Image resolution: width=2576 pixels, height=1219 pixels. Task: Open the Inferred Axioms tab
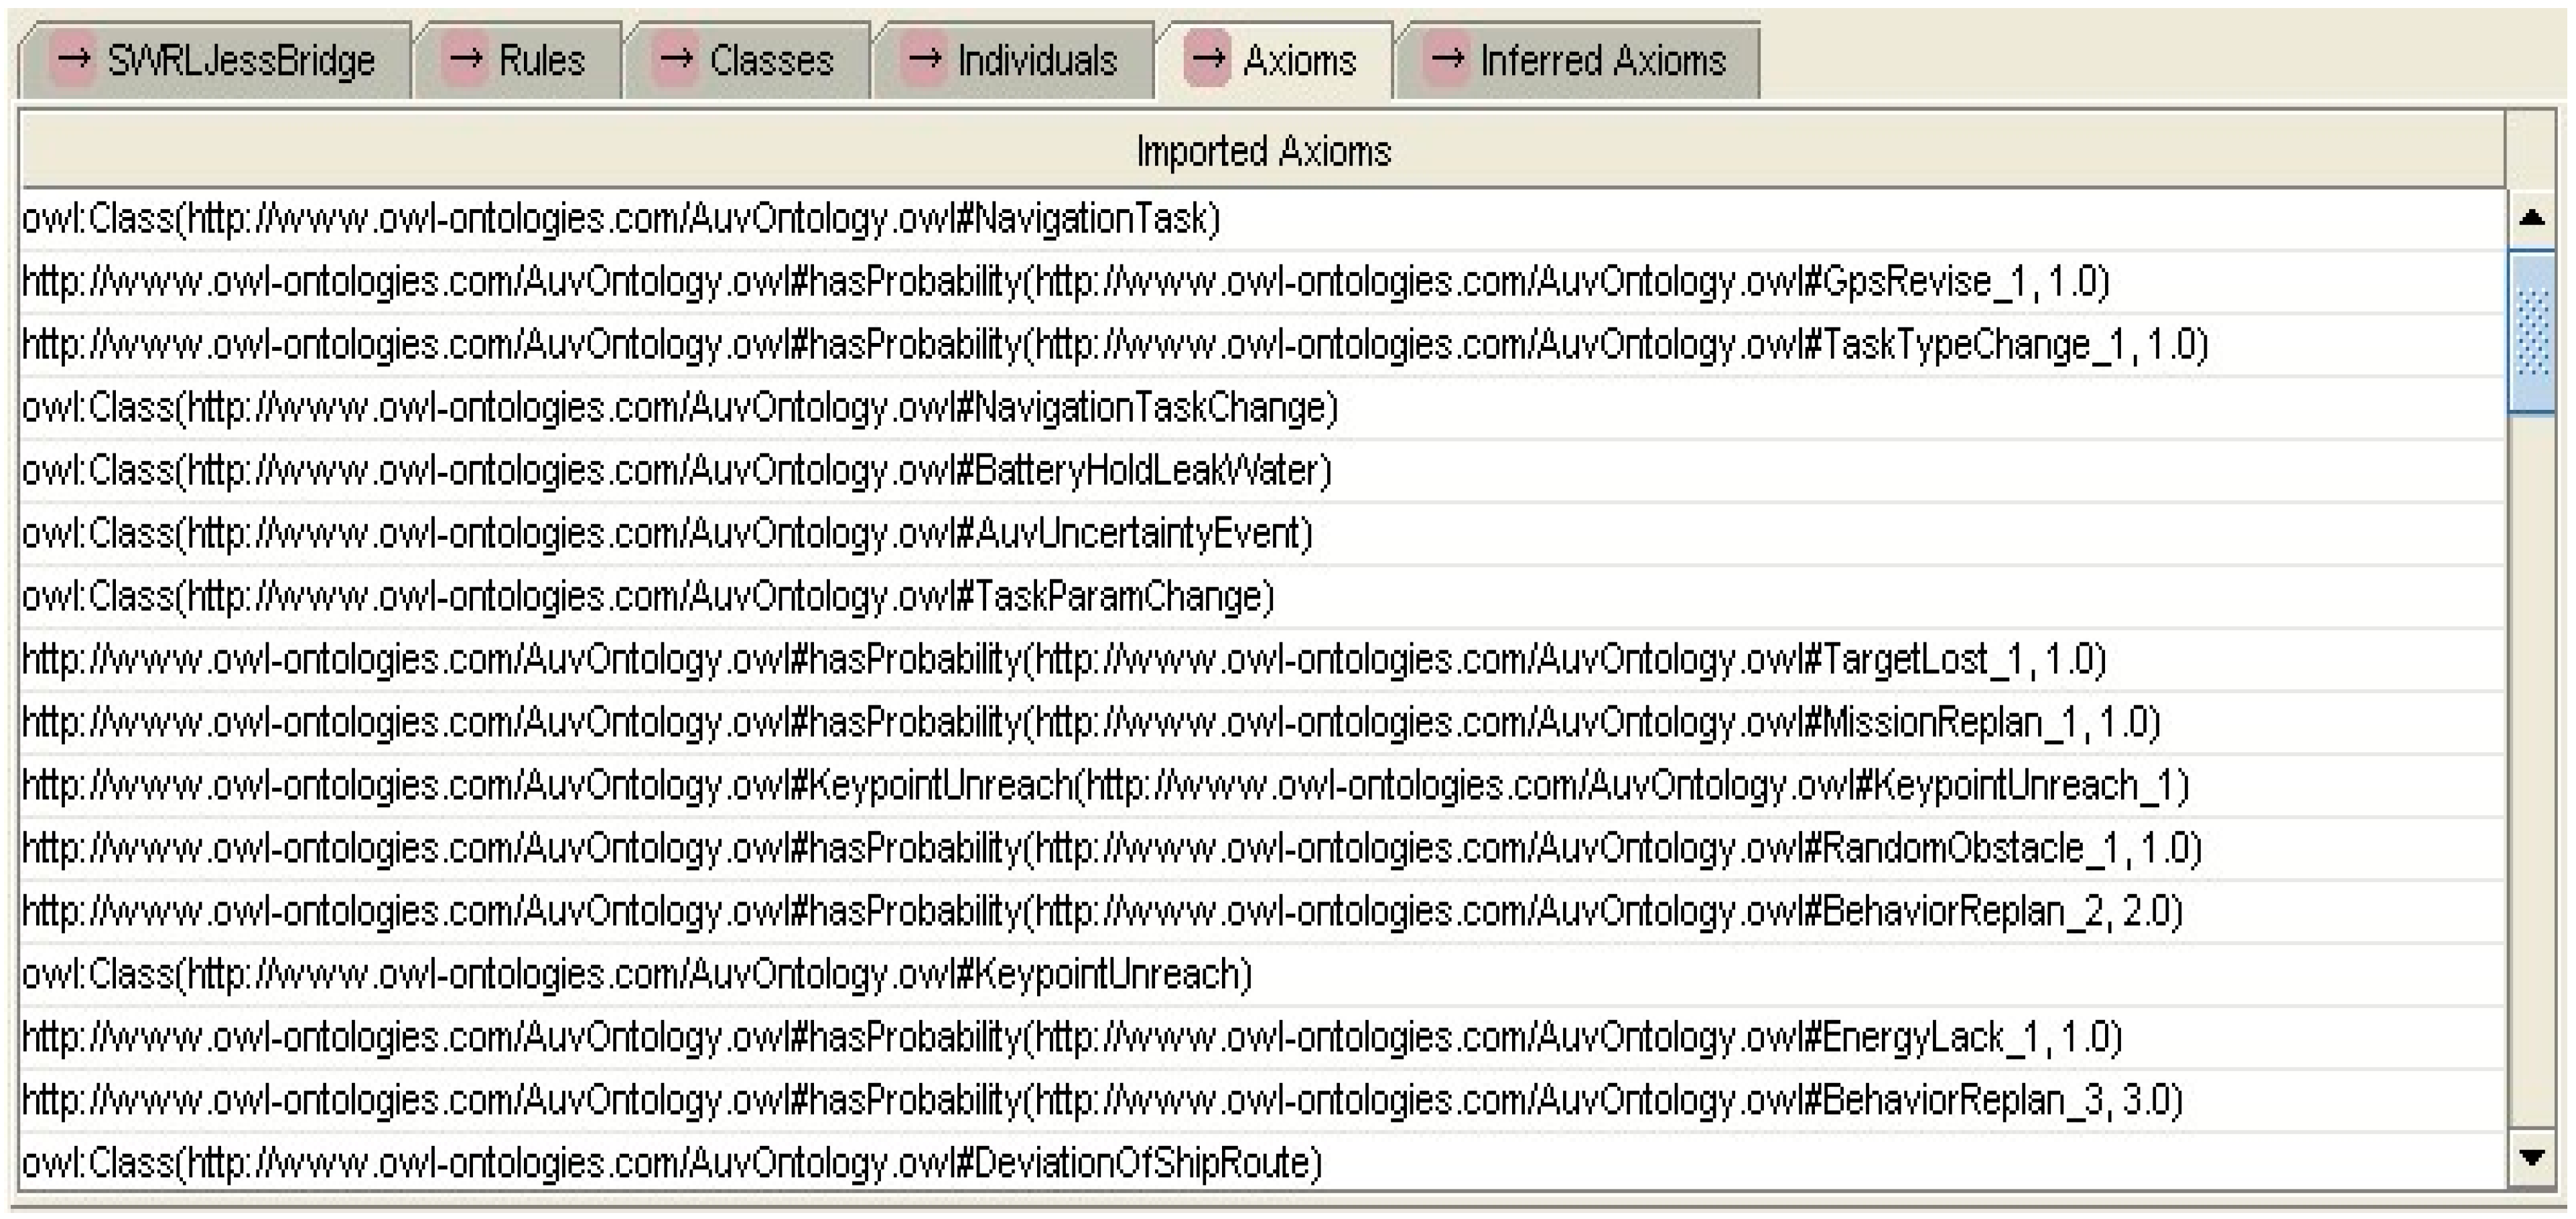(x=1602, y=61)
